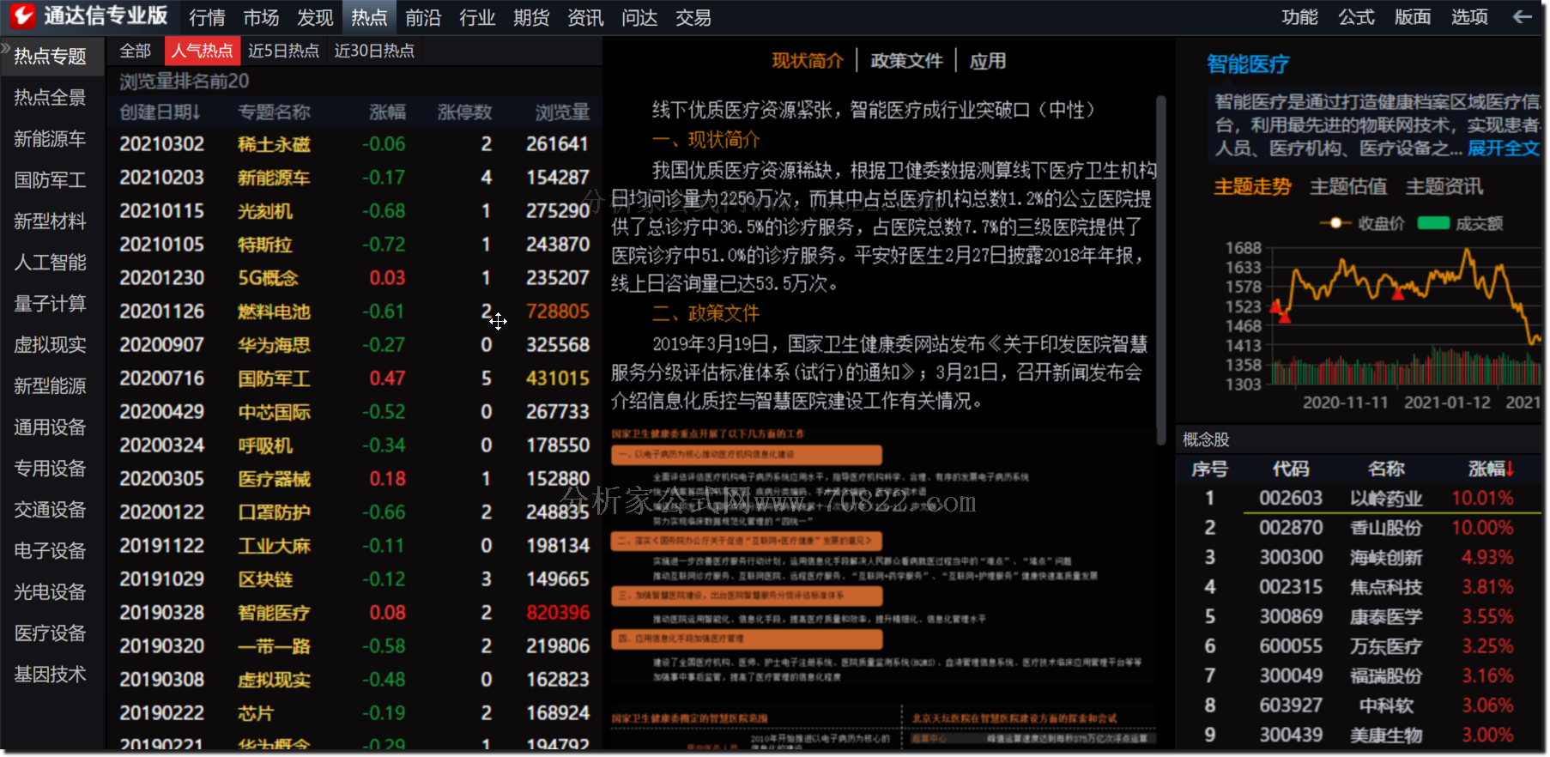
Task: Select 量子计算 in the sidebar
Action: 50,304
